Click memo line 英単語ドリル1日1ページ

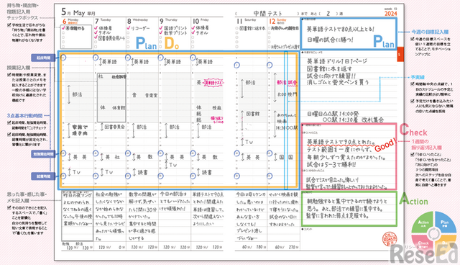coord(337,61)
